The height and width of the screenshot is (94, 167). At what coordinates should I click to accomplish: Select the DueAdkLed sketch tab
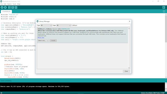click(6, 11)
